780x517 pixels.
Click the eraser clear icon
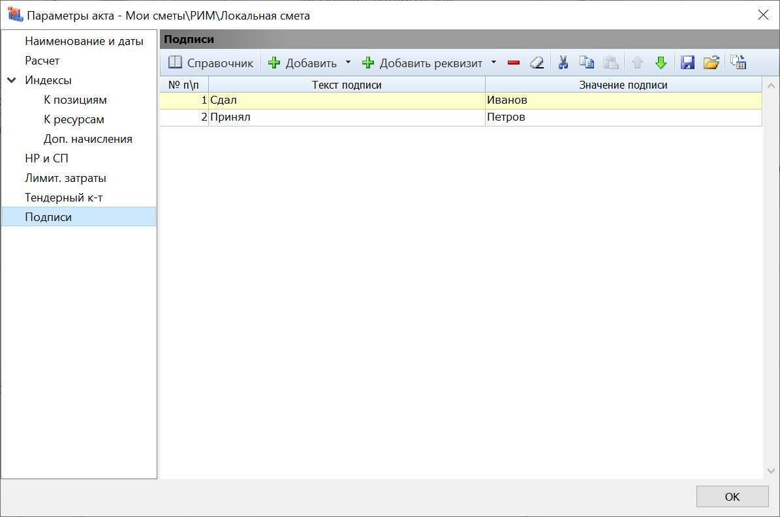[537, 63]
